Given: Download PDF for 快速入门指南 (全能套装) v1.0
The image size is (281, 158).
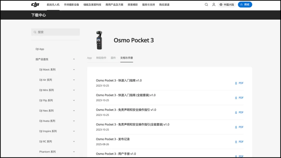Looking at the screenshot, I should [x=239, y=98].
